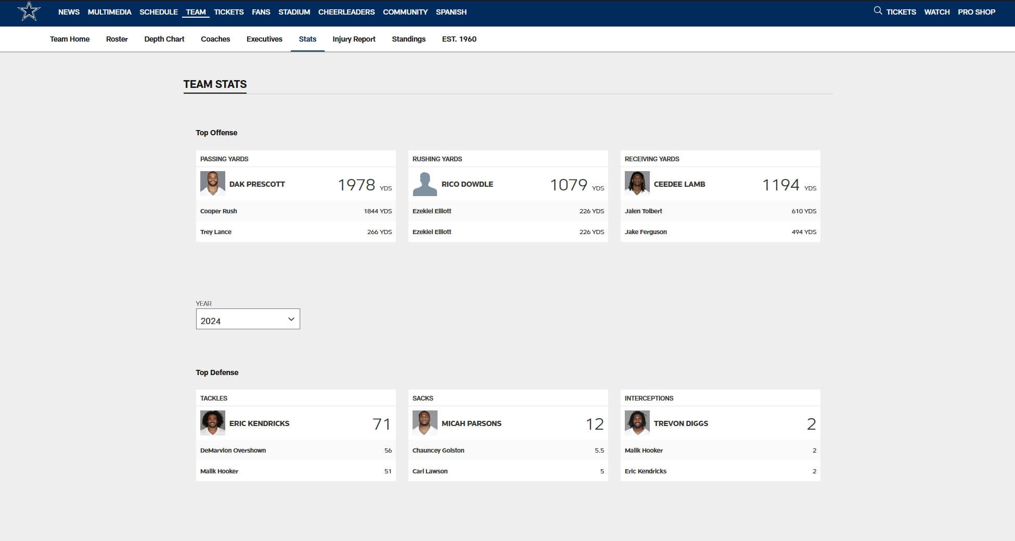This screenshot has height=541, width=1015.
Task: Click Eric Kendricks' headshot photo
Action: coord(213,423)
